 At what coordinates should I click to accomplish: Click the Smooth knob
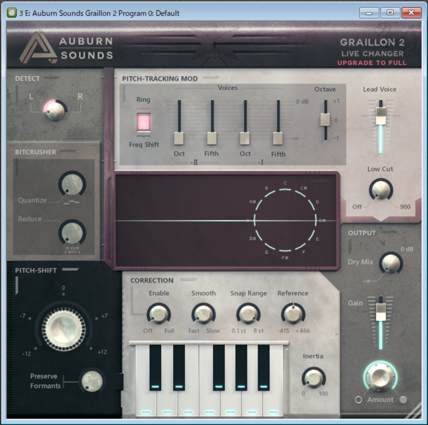[204, 314]
